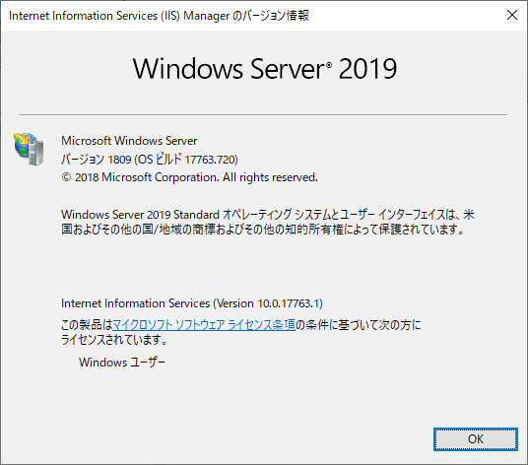The image size is (528, 465).
Task: Open the マイクロソフト ソフトウェア ライセンス条項 link
Action: (204, 325)
